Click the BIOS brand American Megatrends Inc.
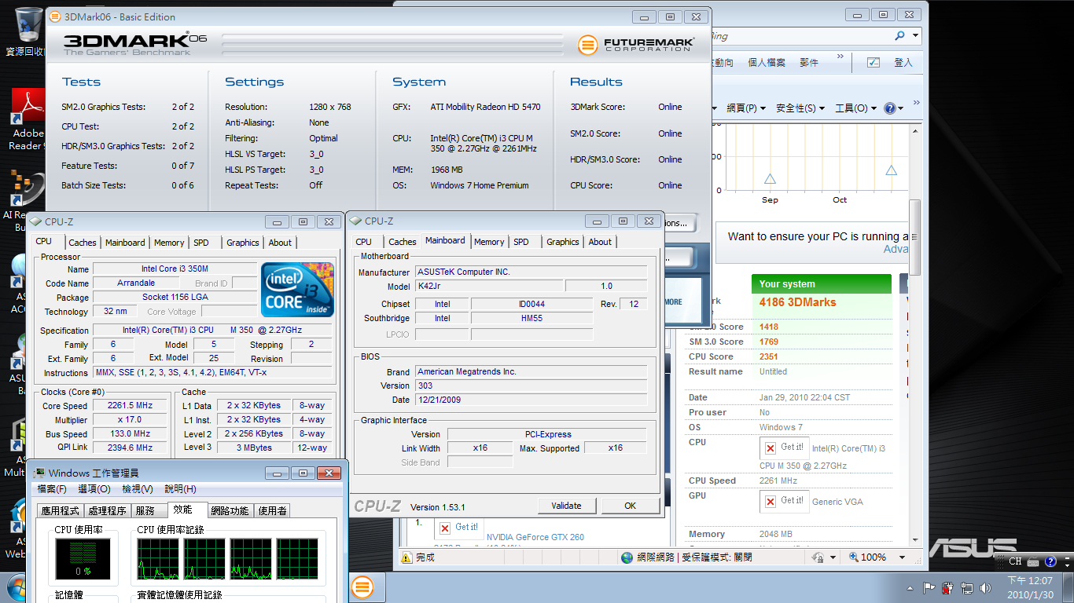 531,371
